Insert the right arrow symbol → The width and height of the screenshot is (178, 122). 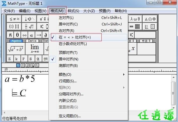[39, 35]
